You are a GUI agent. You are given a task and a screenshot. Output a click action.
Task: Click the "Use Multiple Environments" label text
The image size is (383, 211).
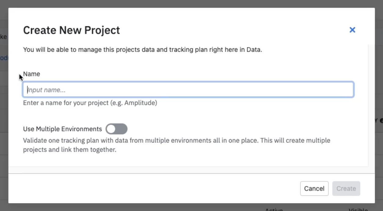[x=62, y=129]
